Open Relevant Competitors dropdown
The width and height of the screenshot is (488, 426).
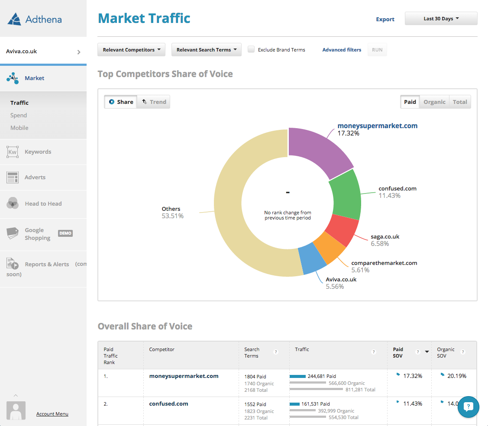click(131, 49)
